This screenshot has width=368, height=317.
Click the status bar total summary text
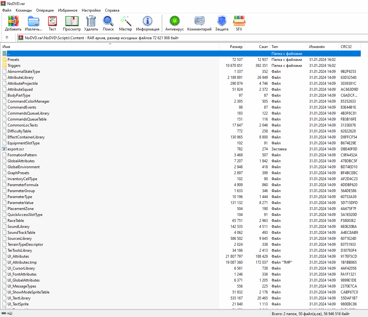point(310,314)
